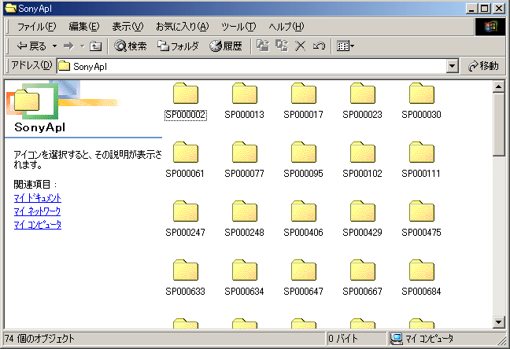Select the SP000111 folder icon

[x=422, y=152]
